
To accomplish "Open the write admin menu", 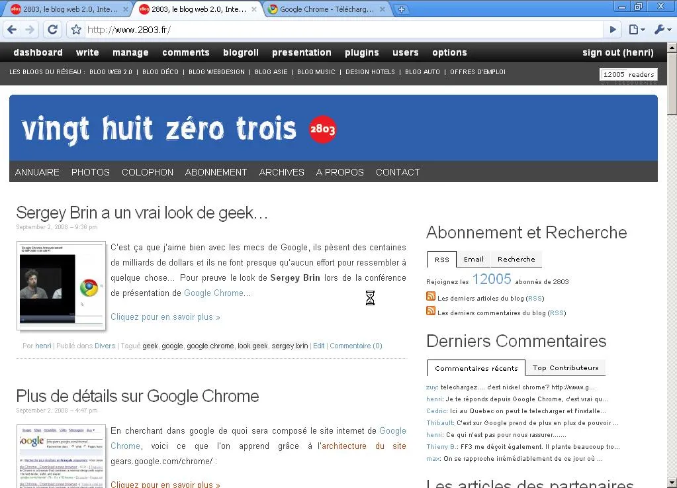I will click(x=87, y=52).
